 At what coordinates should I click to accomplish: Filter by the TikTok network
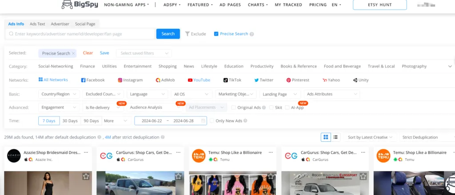pyautogui.click(x=232, y=80)
